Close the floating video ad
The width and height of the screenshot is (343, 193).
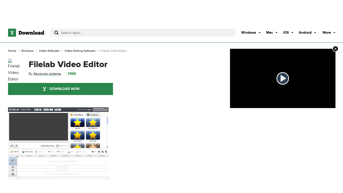tap(335, 49)
